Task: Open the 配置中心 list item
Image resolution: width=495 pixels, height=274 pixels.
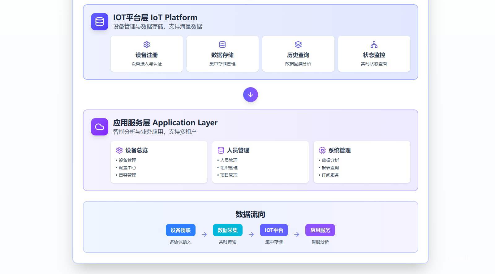Action: (x=127, y=168)
